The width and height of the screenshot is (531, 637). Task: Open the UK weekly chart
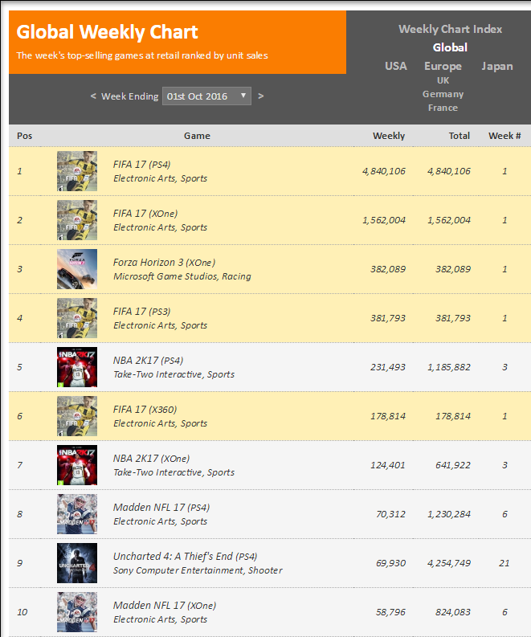(x=443, y=80)
